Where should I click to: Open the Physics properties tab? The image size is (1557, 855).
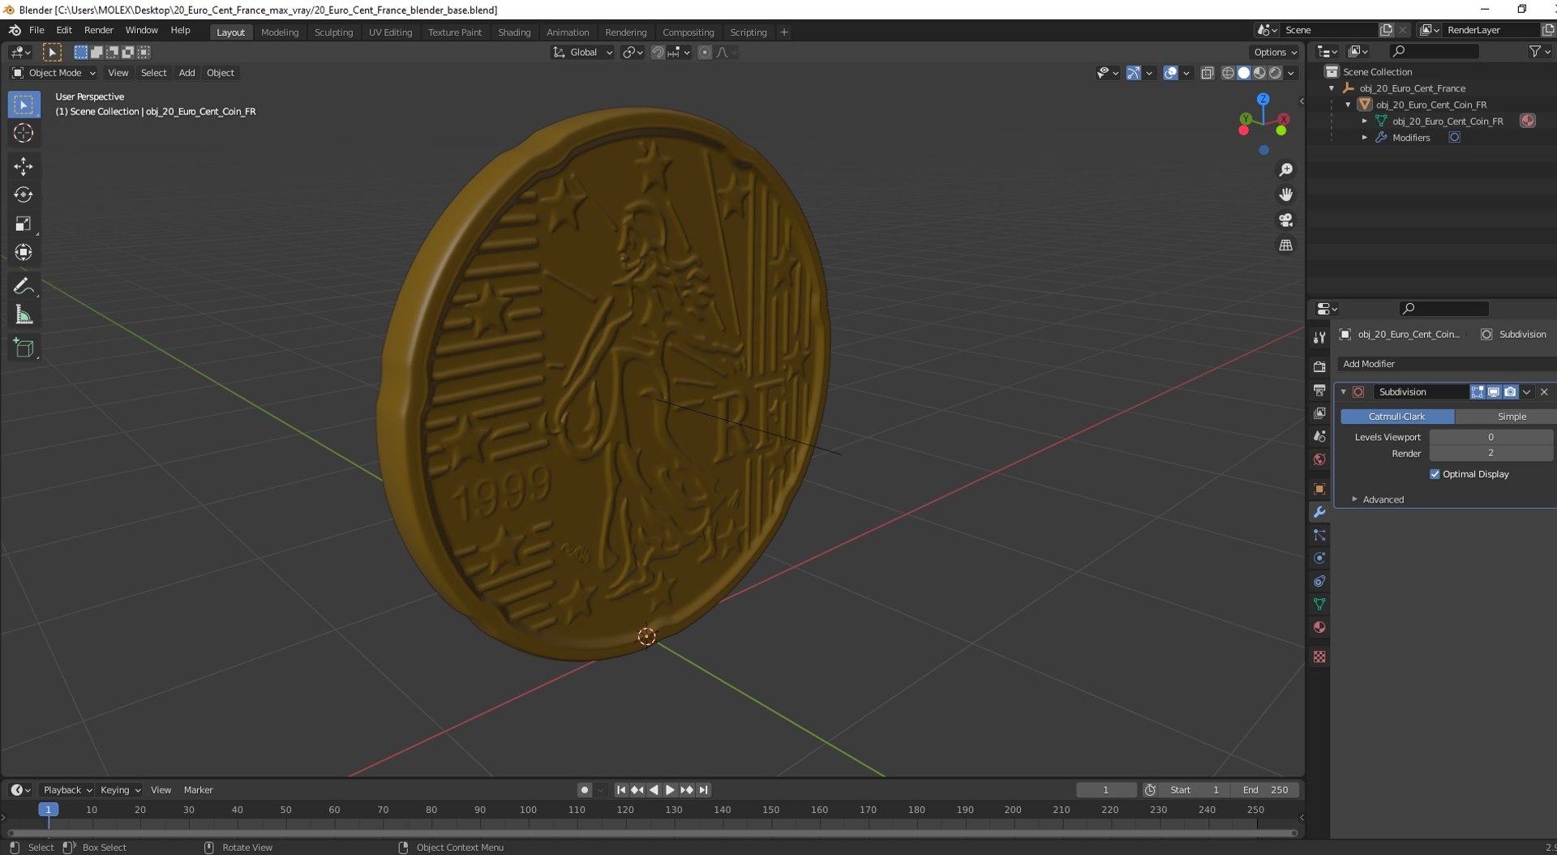point(1319,558)
